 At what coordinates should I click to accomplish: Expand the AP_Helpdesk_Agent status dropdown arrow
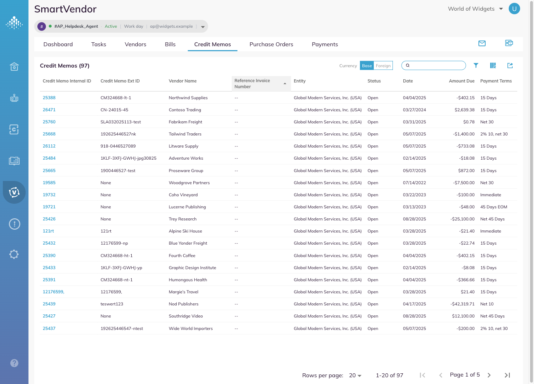203,27
